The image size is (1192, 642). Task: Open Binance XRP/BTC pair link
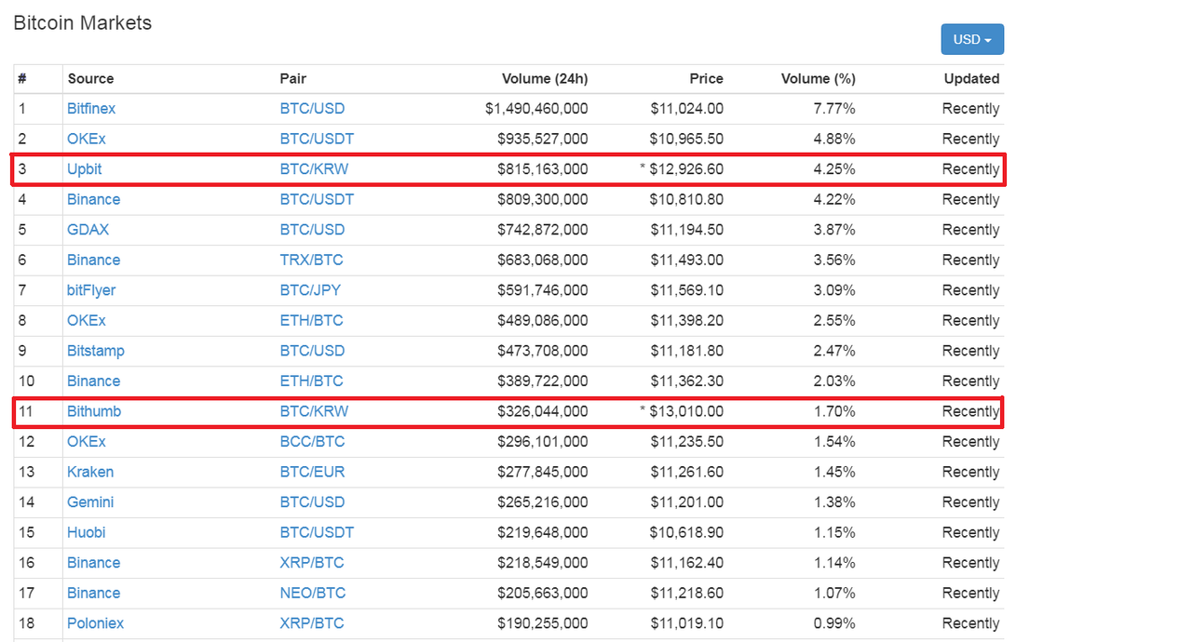[312, 563]
